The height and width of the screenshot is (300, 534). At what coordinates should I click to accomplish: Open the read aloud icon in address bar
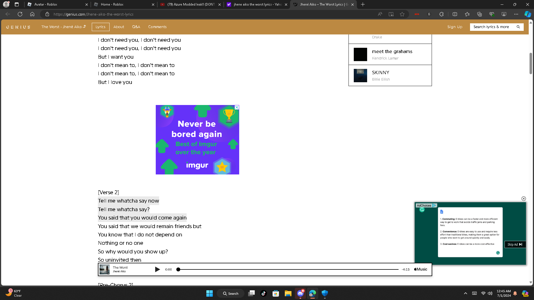coord(380,14)
